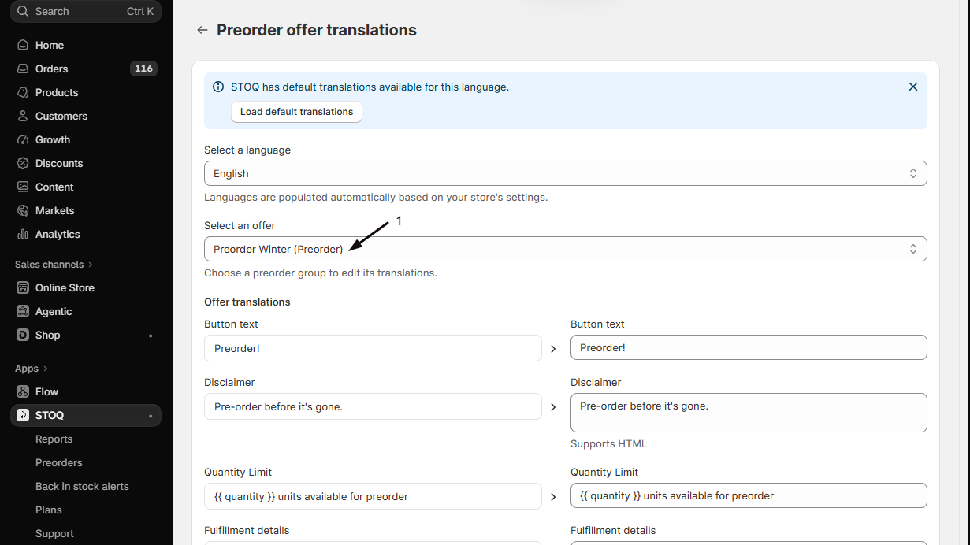This screenshot has height=545, width=970.
Task: Click the search magnifier icon
Action: [x=23, y=11]
